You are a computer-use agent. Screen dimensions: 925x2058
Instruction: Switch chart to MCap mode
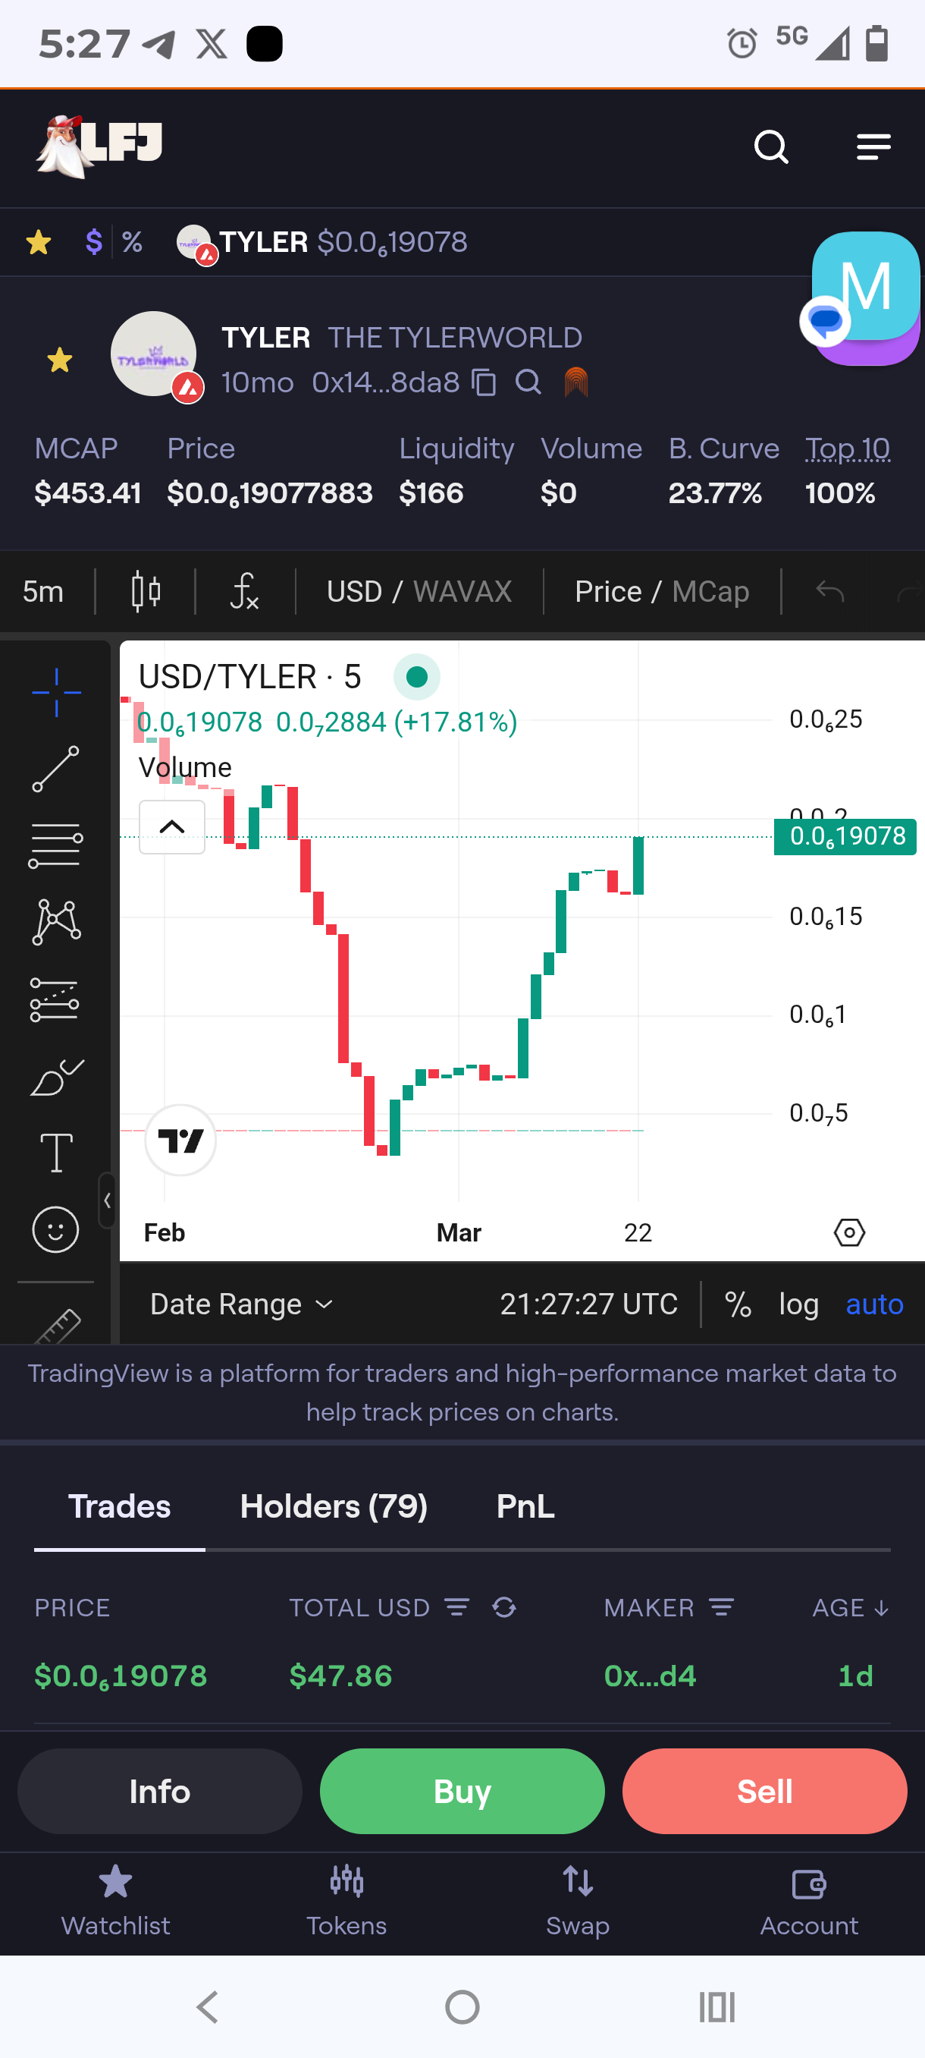710,592
